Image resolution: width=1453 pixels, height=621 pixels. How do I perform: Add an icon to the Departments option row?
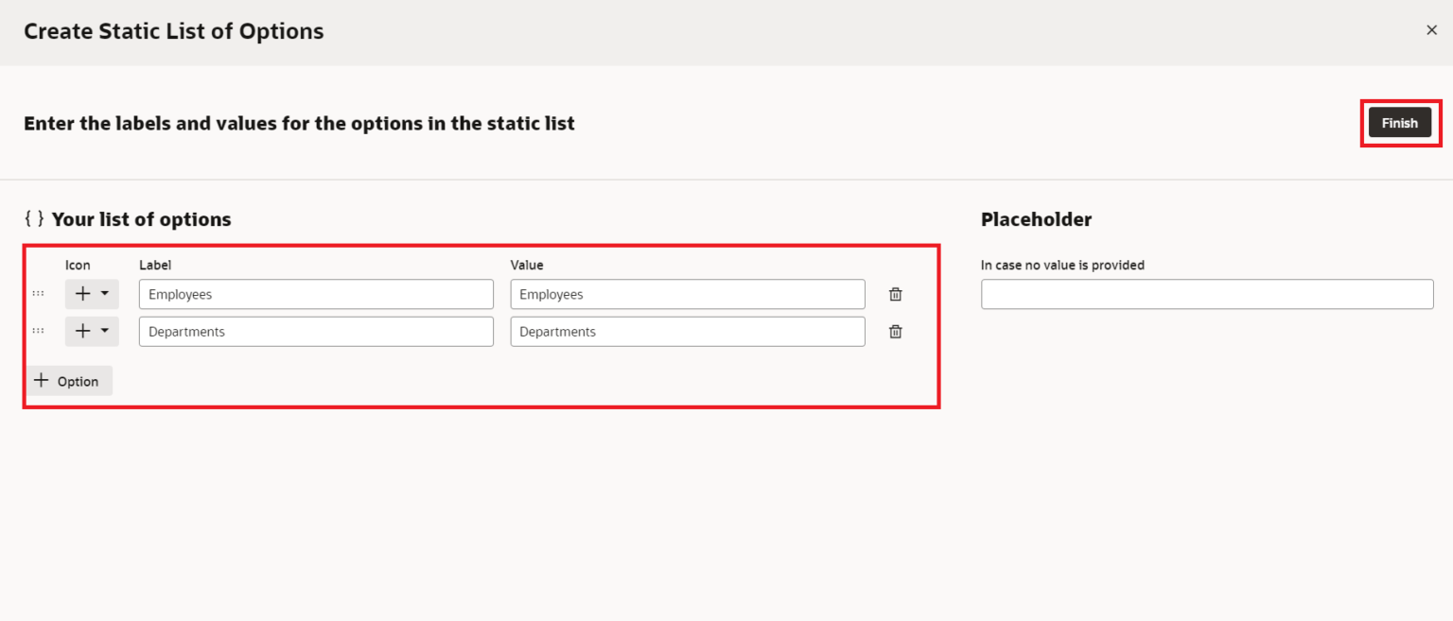click(x=84, y=332)
